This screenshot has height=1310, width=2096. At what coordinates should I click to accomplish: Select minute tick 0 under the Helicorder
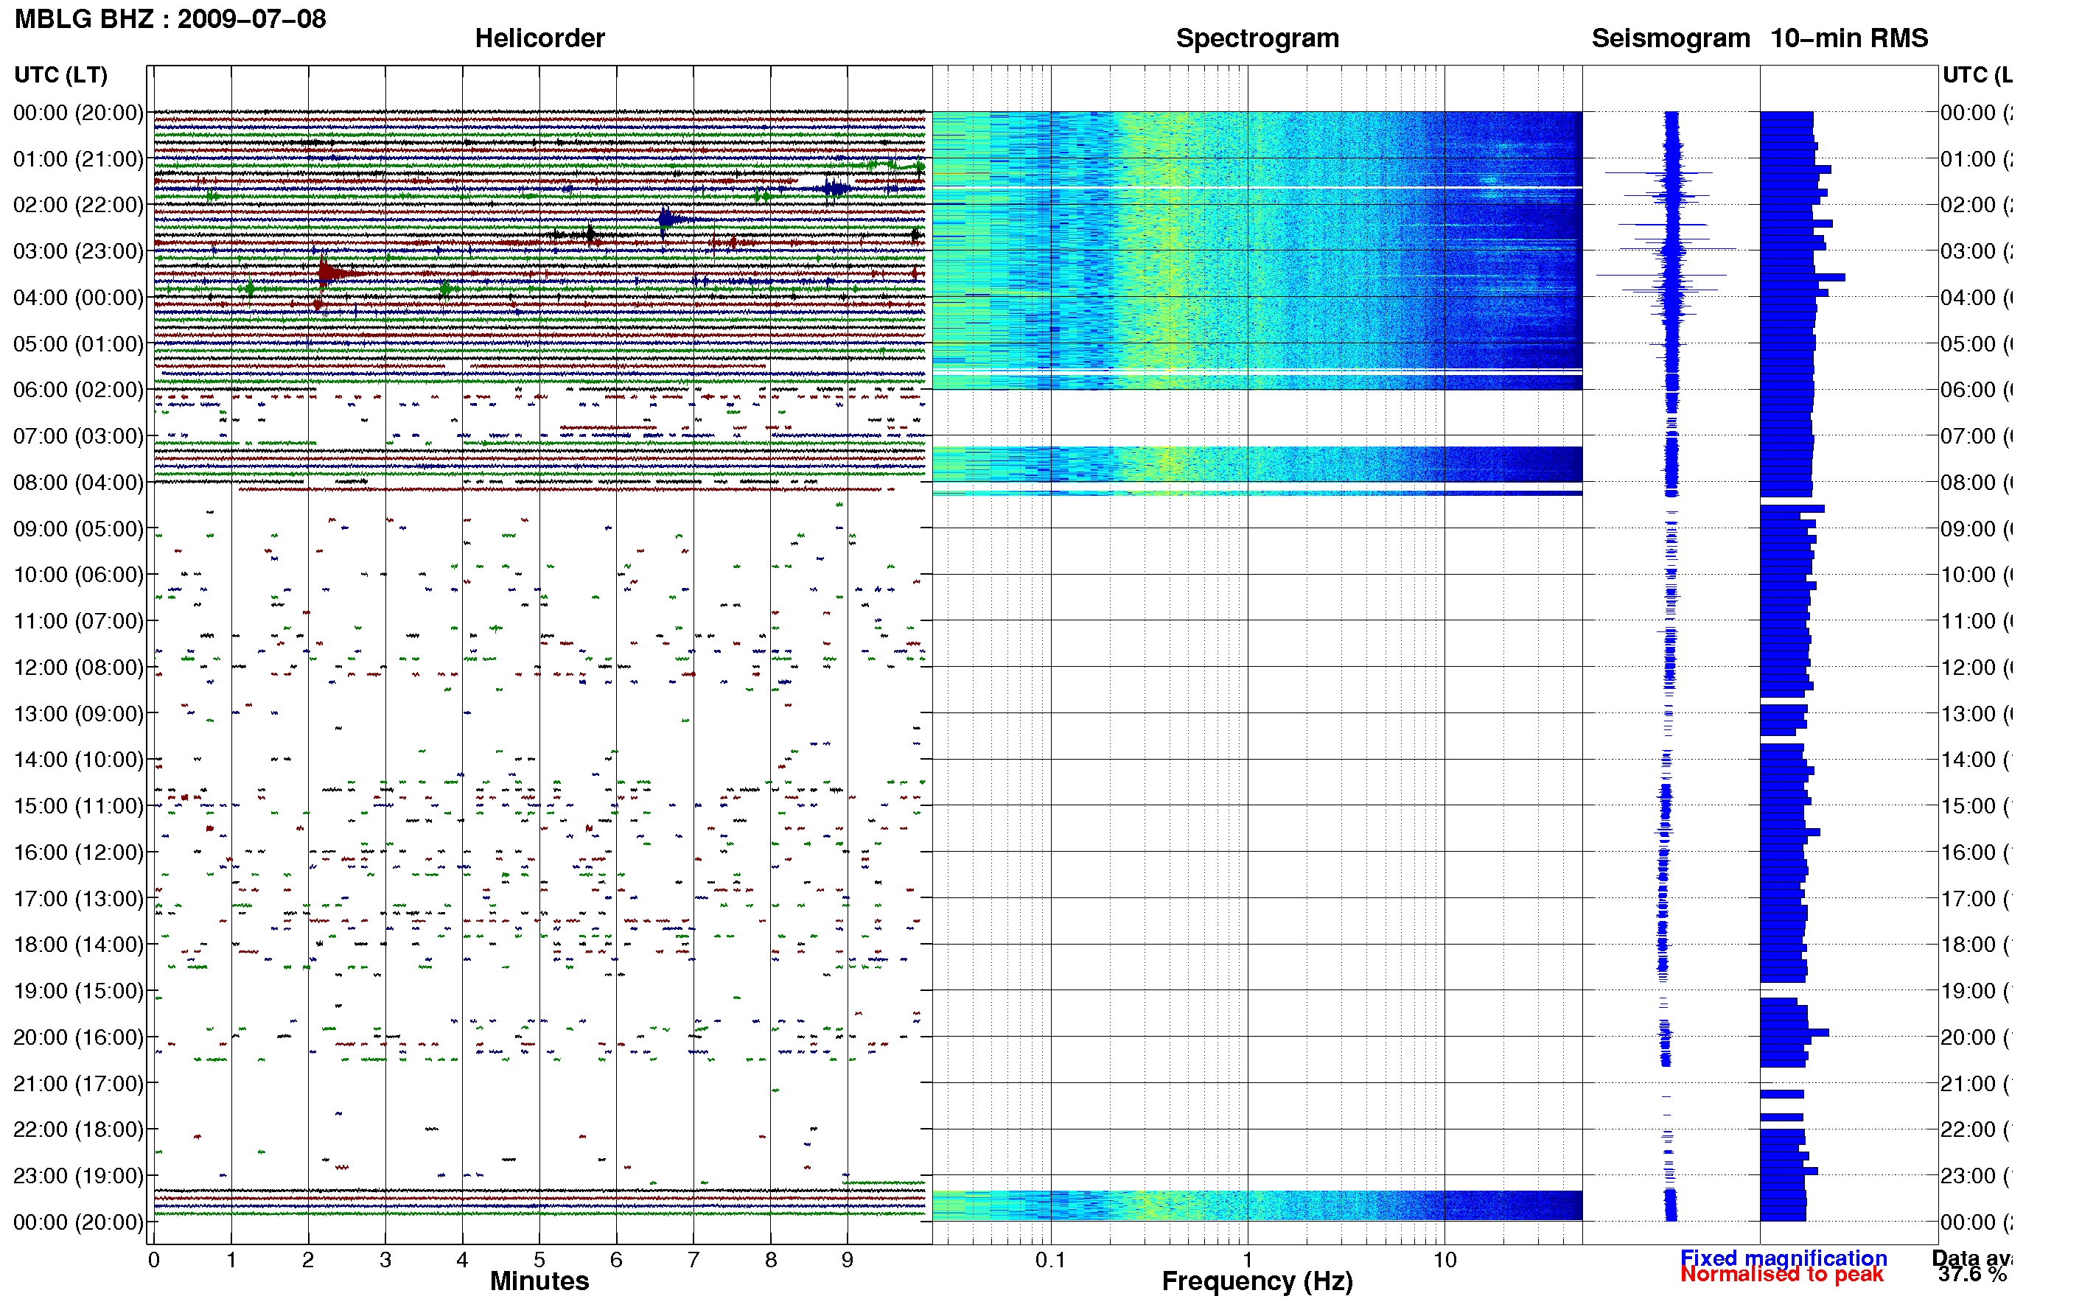pos(154,1261)
